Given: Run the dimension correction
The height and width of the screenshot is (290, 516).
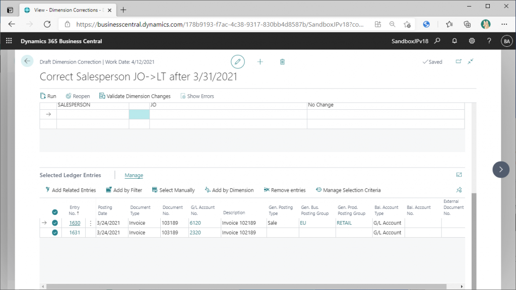Looking at the screenshot, I should [48, 96].
